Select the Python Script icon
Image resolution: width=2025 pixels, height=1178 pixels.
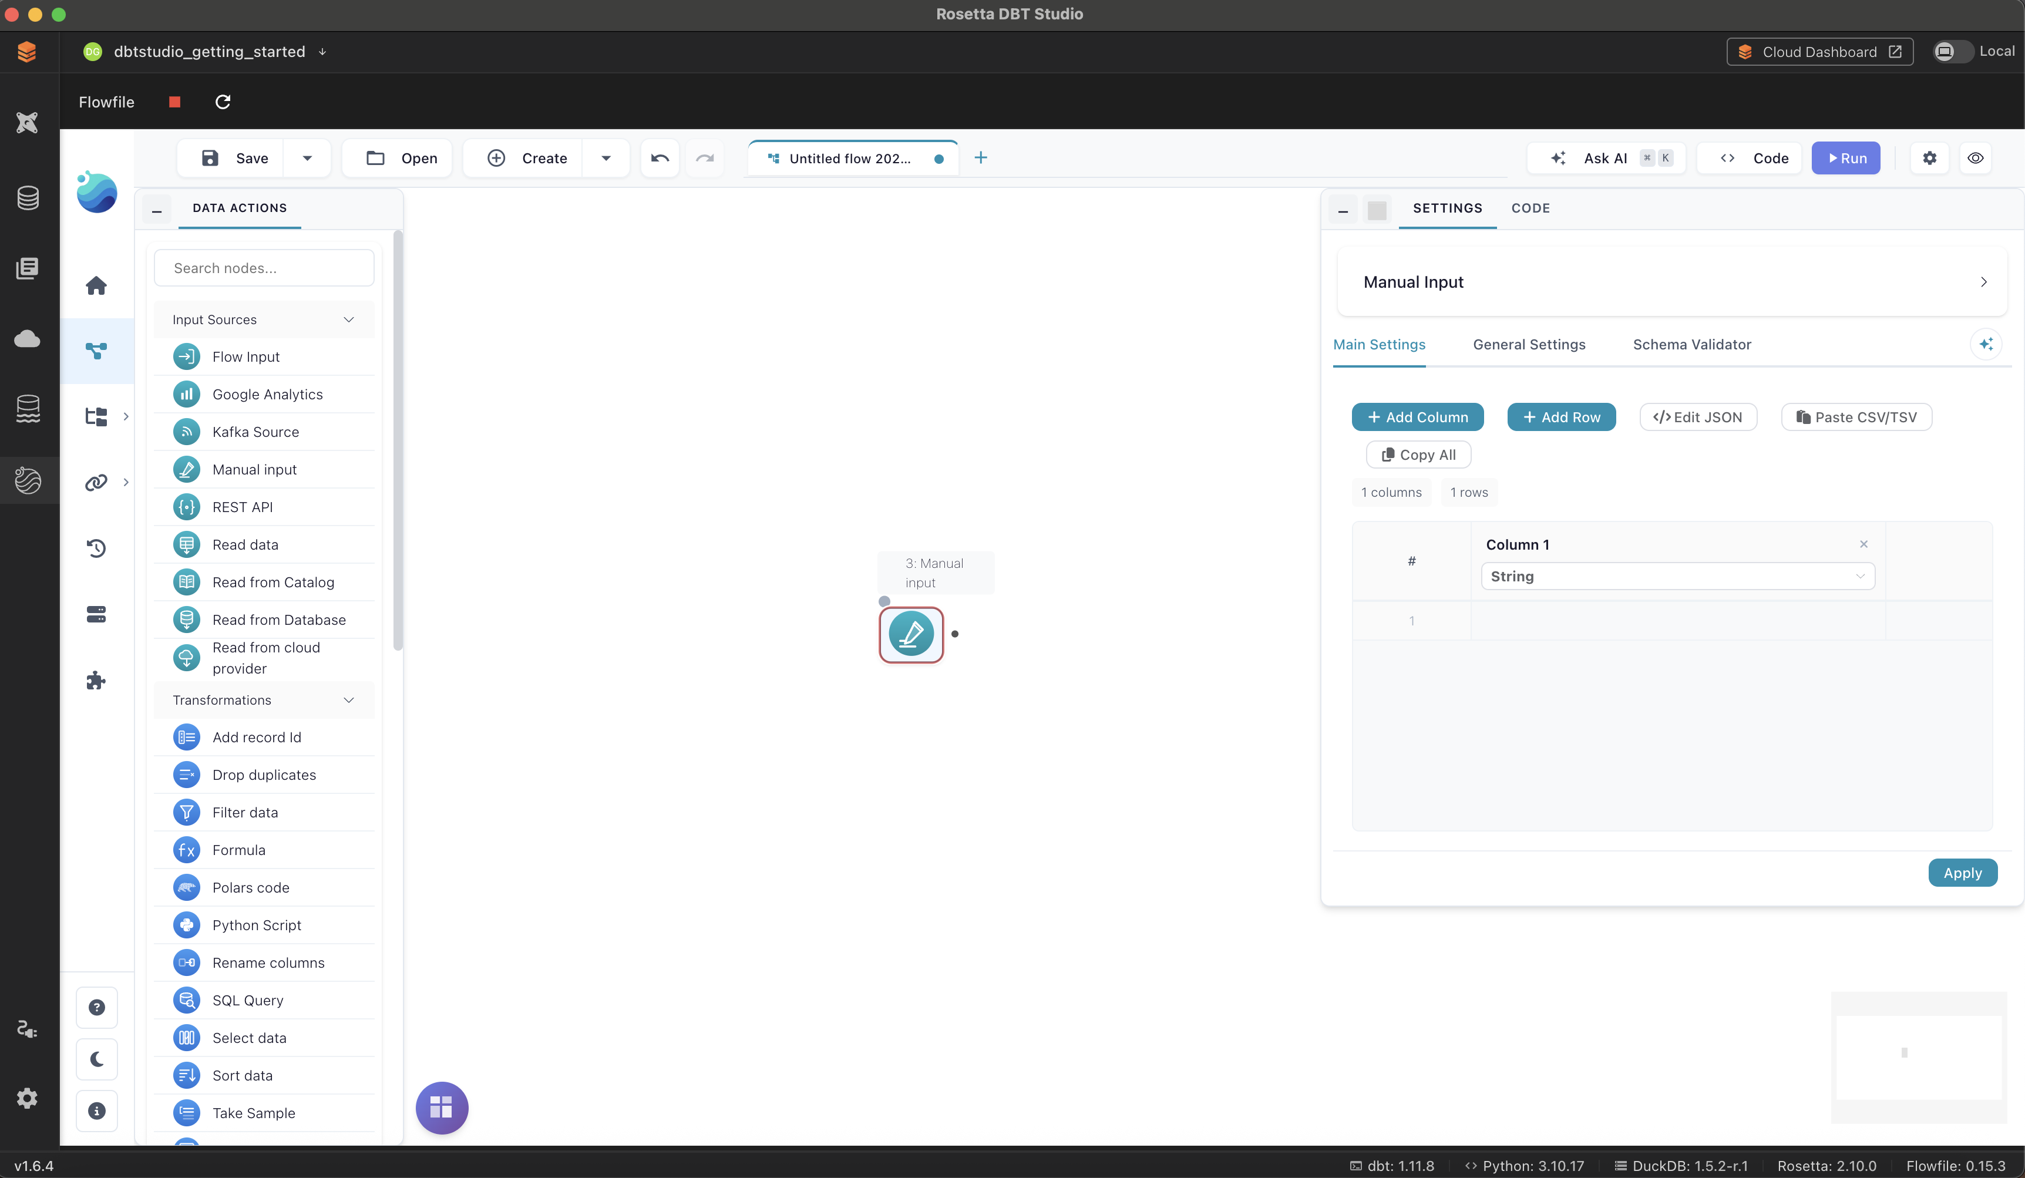186,925
